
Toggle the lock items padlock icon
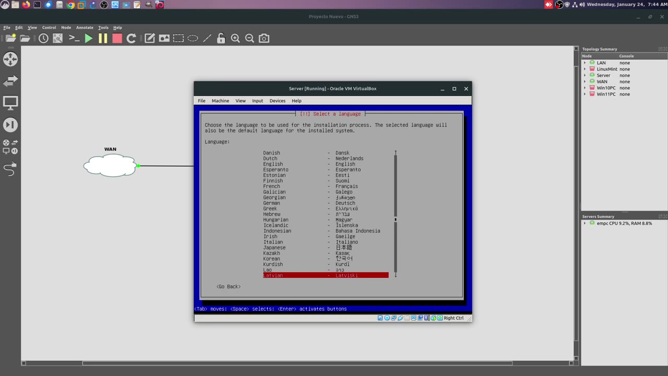[x=221, y=38]
